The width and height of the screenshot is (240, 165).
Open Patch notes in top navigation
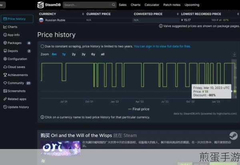172,5
